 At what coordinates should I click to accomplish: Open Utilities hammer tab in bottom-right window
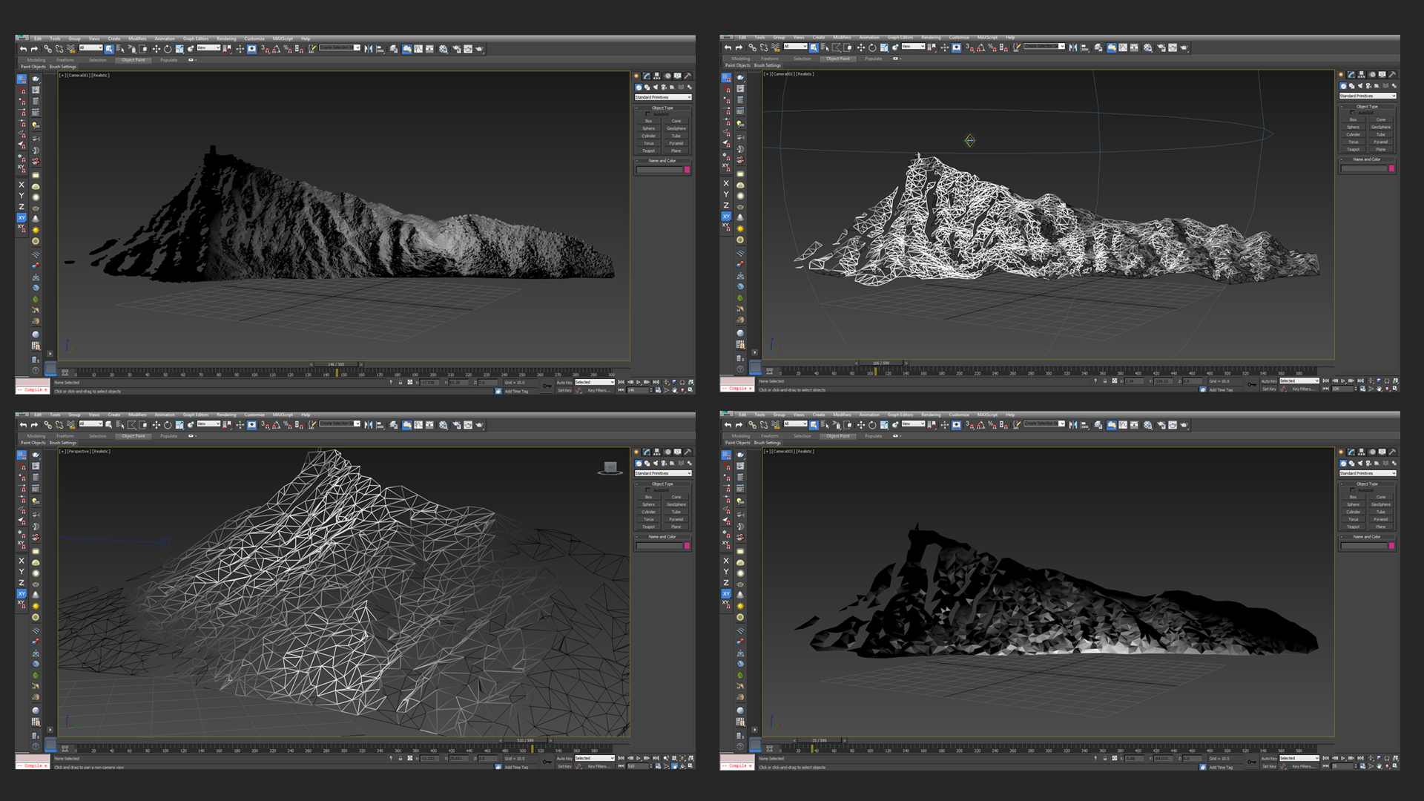(1392, 452)
